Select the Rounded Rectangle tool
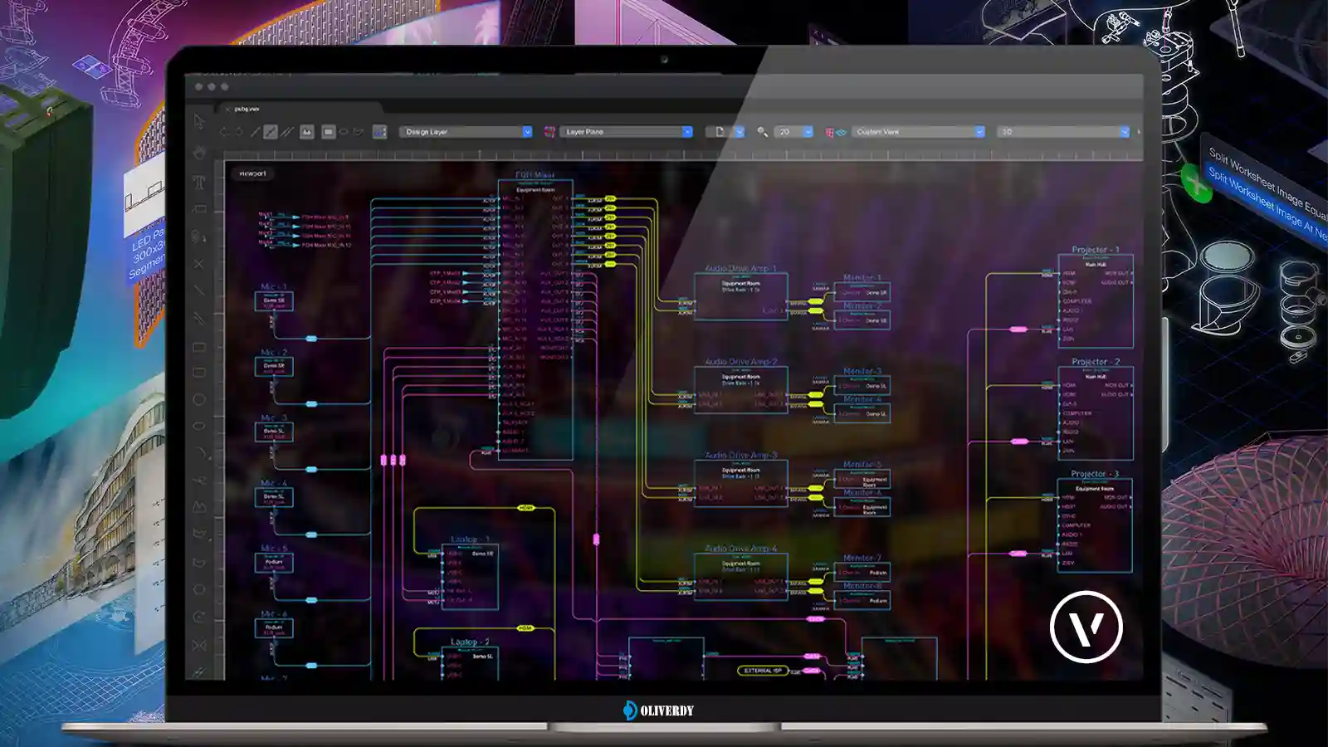The height and width of the screenshot is (747, 1328). 199,373
